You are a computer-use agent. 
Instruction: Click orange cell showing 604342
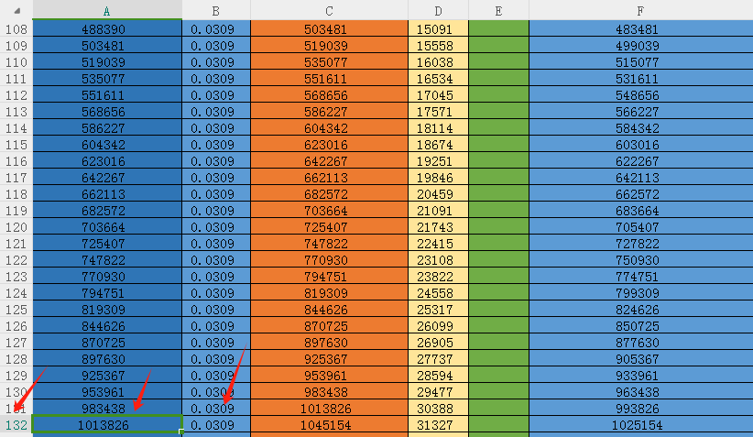[329, 128]
